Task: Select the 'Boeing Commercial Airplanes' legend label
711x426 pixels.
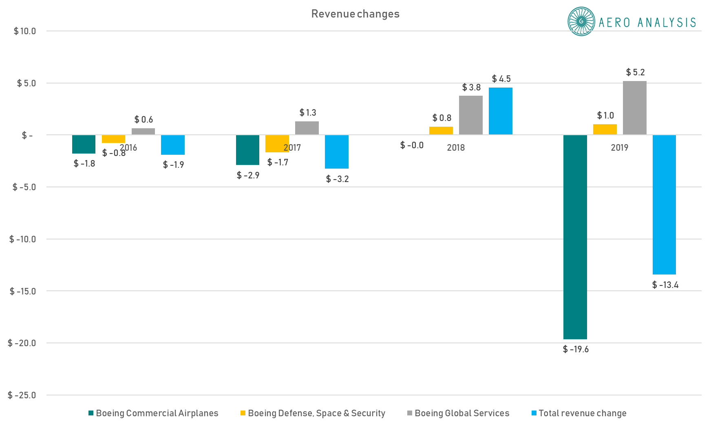Action: 157,413
